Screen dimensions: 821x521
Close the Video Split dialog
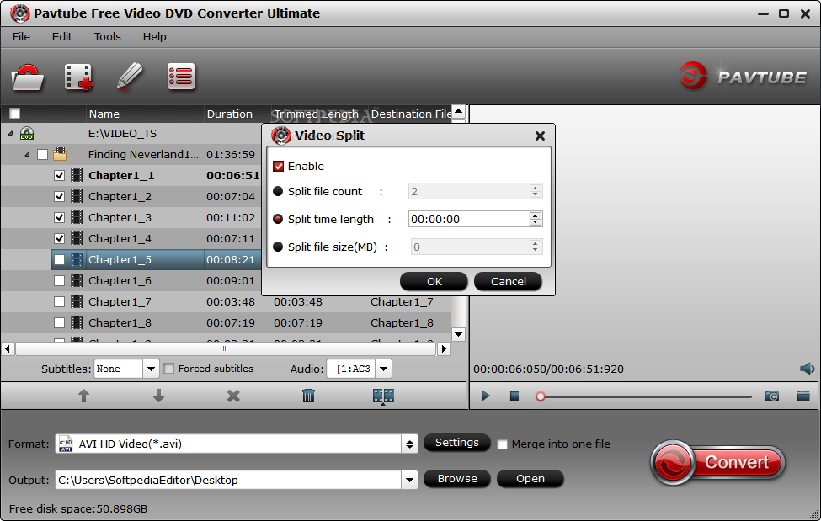pos(540,136)
